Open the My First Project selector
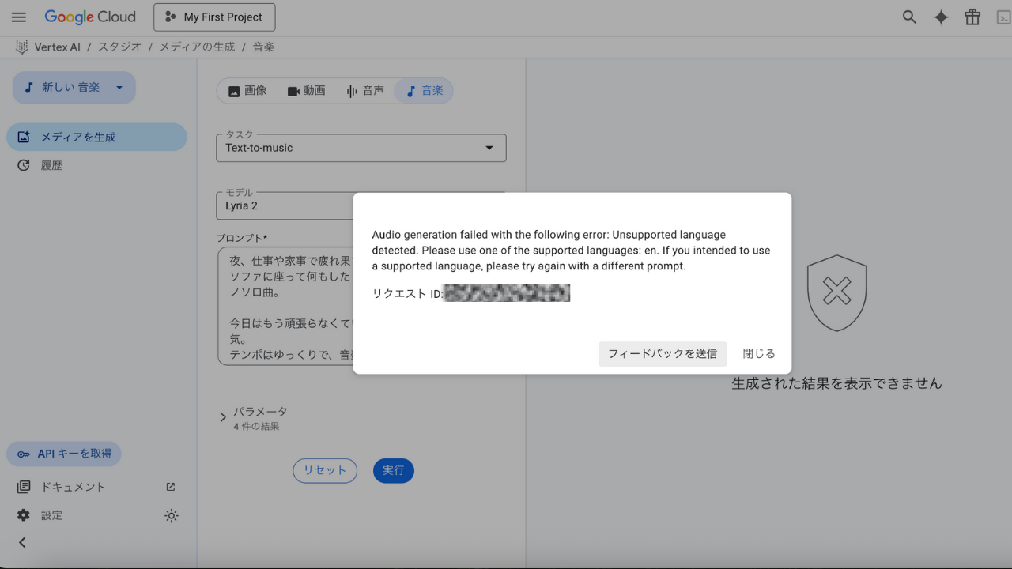 coord(214,17)
